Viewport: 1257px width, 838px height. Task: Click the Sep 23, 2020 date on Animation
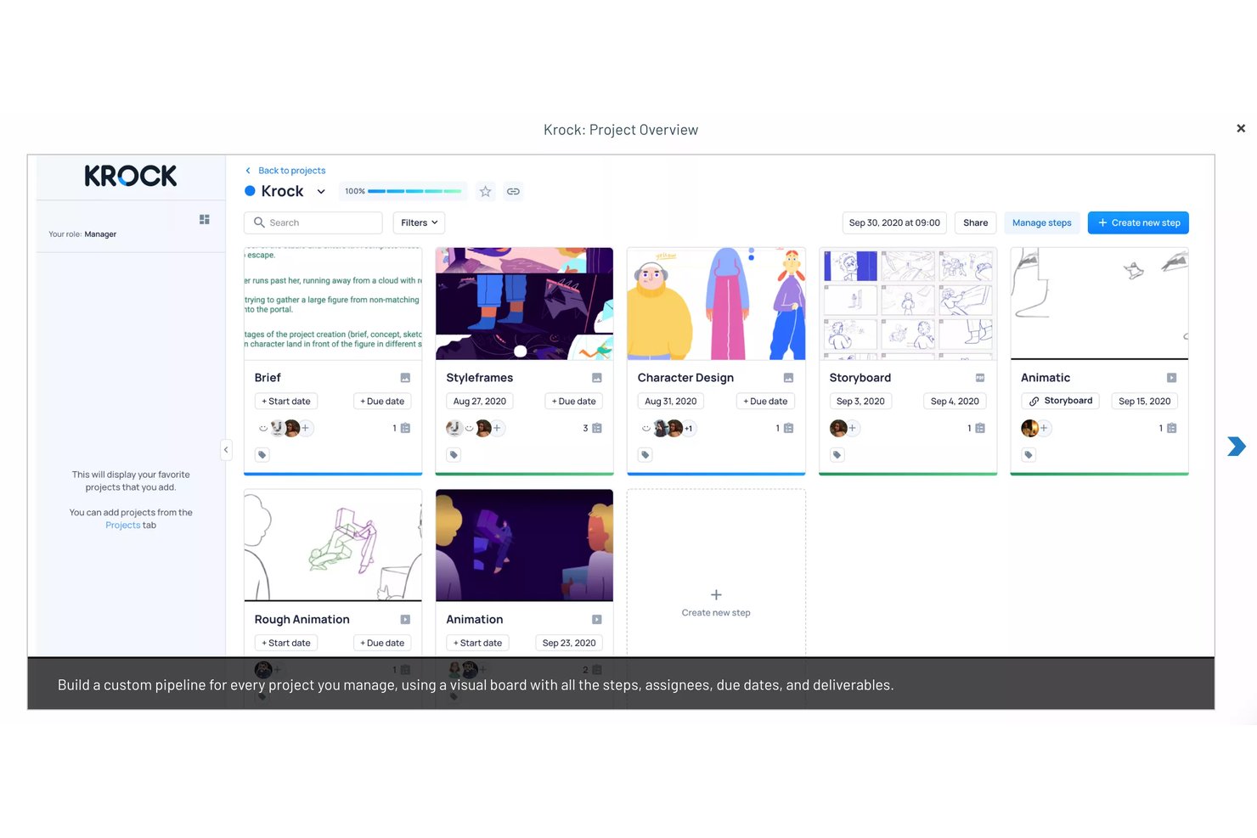pos(569,644)
